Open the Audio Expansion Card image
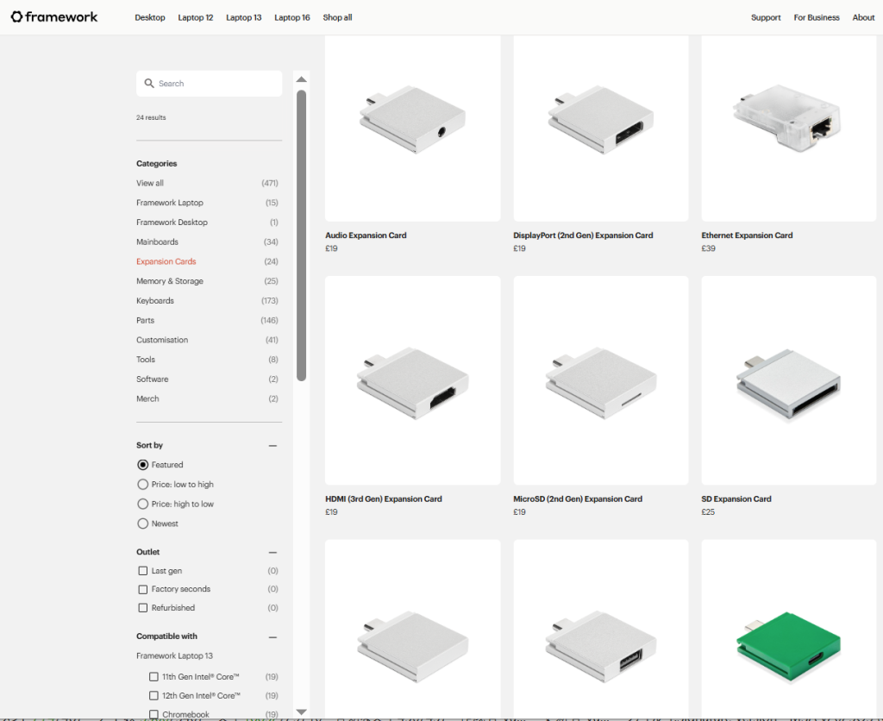 (x=412, y=128)
